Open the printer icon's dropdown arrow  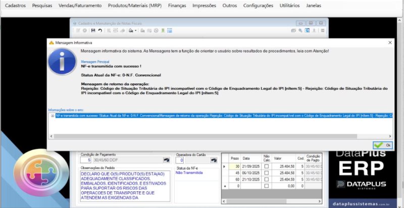click(135, 31)
